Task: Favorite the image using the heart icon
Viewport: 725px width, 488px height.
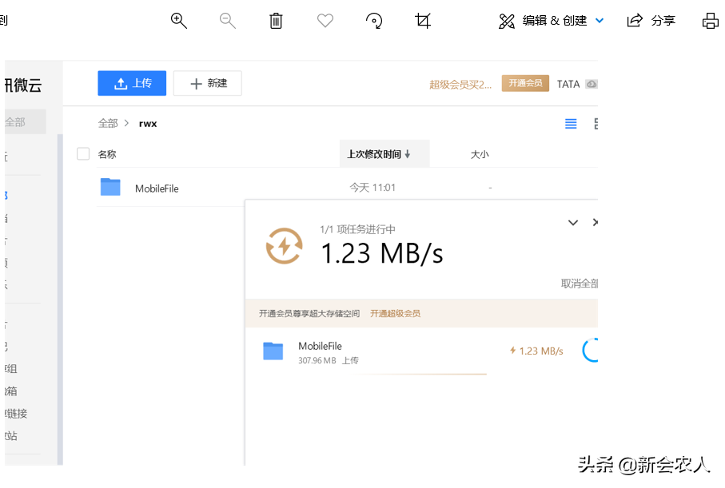Action: (x=325, y=20)
